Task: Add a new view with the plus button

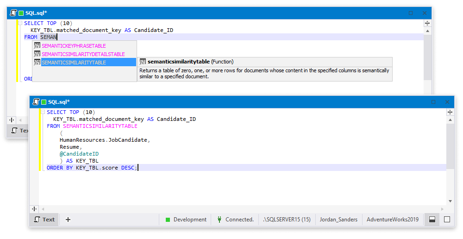Action: pos(68,220)
